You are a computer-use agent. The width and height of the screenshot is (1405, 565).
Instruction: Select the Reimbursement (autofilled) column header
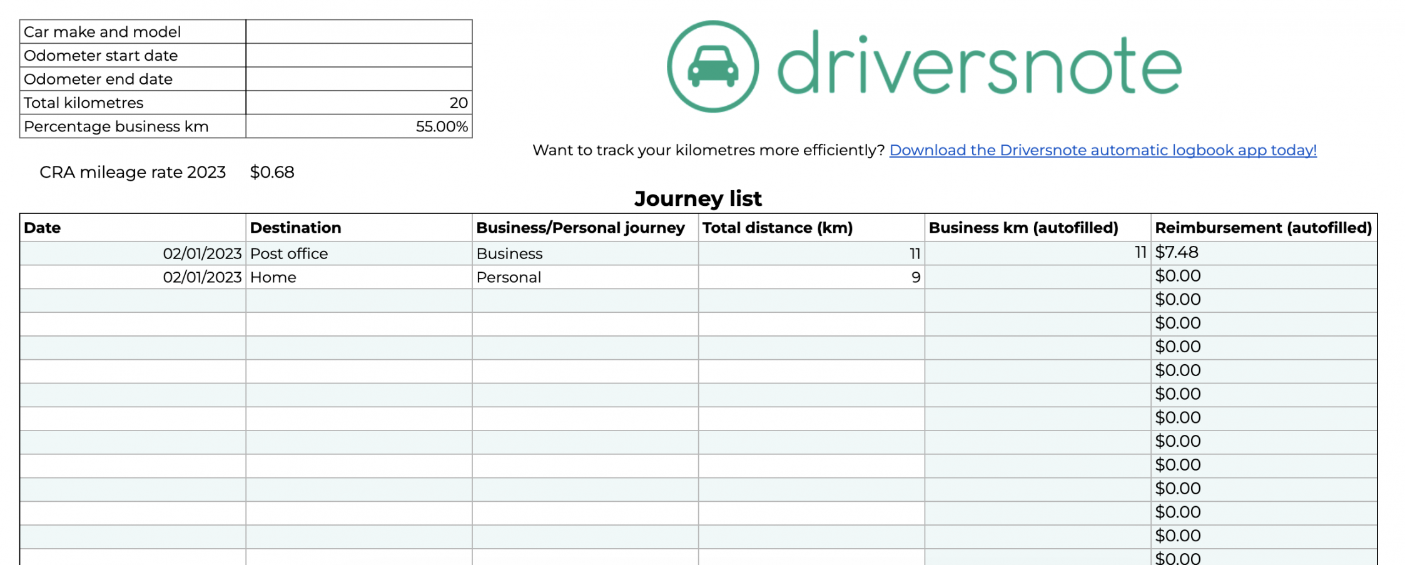pos(1264,228)
